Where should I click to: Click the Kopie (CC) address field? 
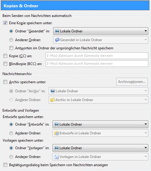point(97,56)
